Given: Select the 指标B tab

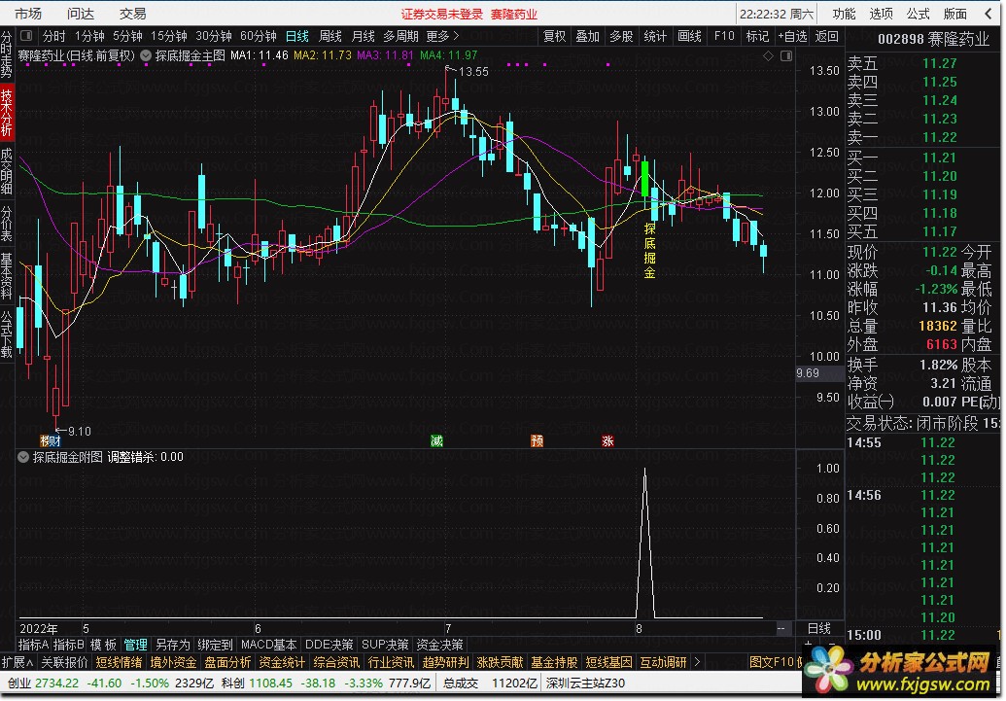Looking at the screenshot, I should tap(69, 645).
